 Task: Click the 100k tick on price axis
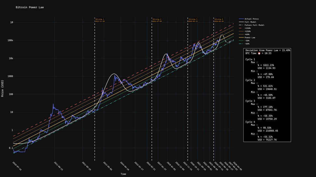coord(10,40)
